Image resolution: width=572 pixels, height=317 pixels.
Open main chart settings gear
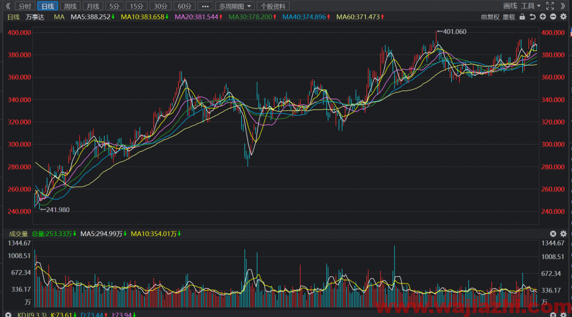563,17
